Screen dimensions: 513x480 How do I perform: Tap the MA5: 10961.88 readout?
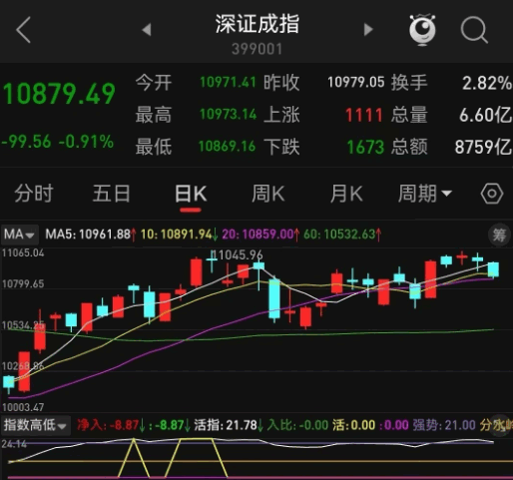[x=88, y=235]
